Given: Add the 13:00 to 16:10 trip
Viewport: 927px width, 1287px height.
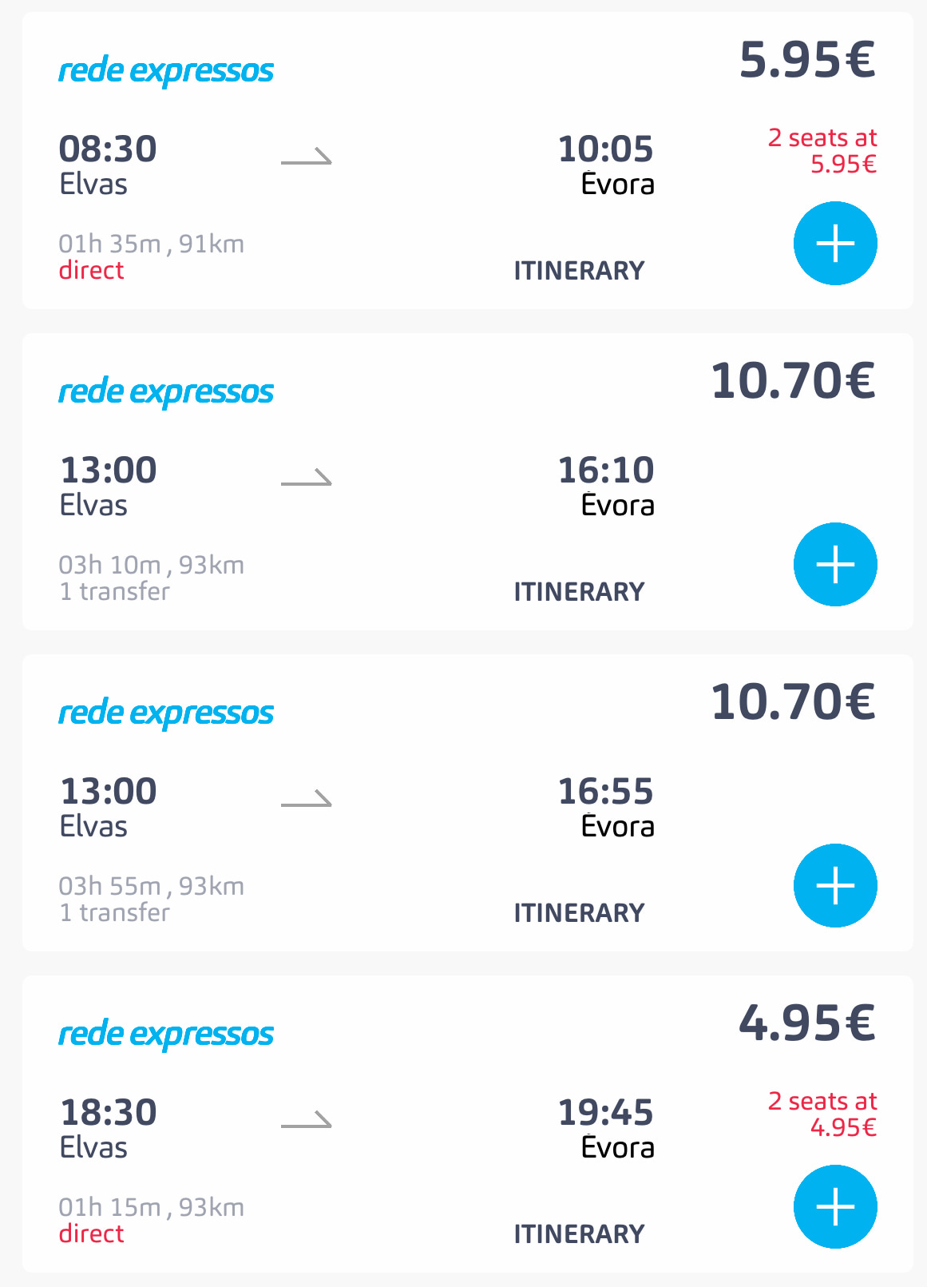Looking at the screenshot, I should pyautogui.click(x=835, y=565).
